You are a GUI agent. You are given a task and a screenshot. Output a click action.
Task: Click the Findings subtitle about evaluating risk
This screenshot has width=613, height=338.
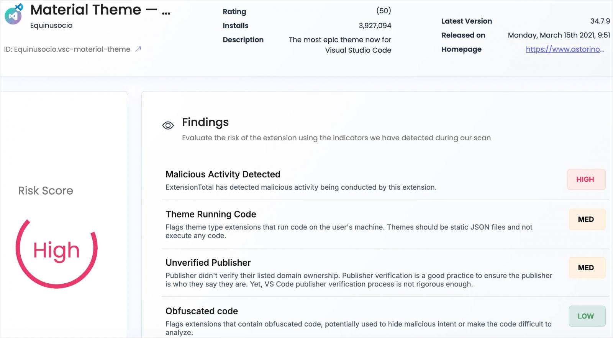pyautogui.click(x=336, y=138)
